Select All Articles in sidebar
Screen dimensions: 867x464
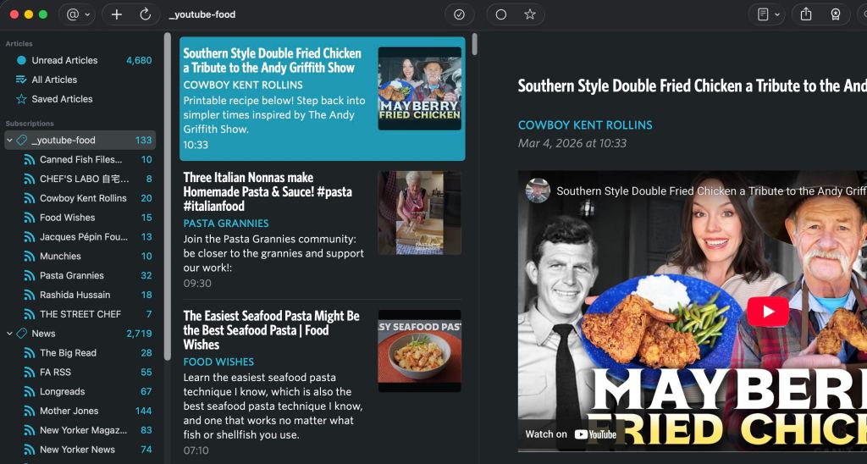coord(80,80)
